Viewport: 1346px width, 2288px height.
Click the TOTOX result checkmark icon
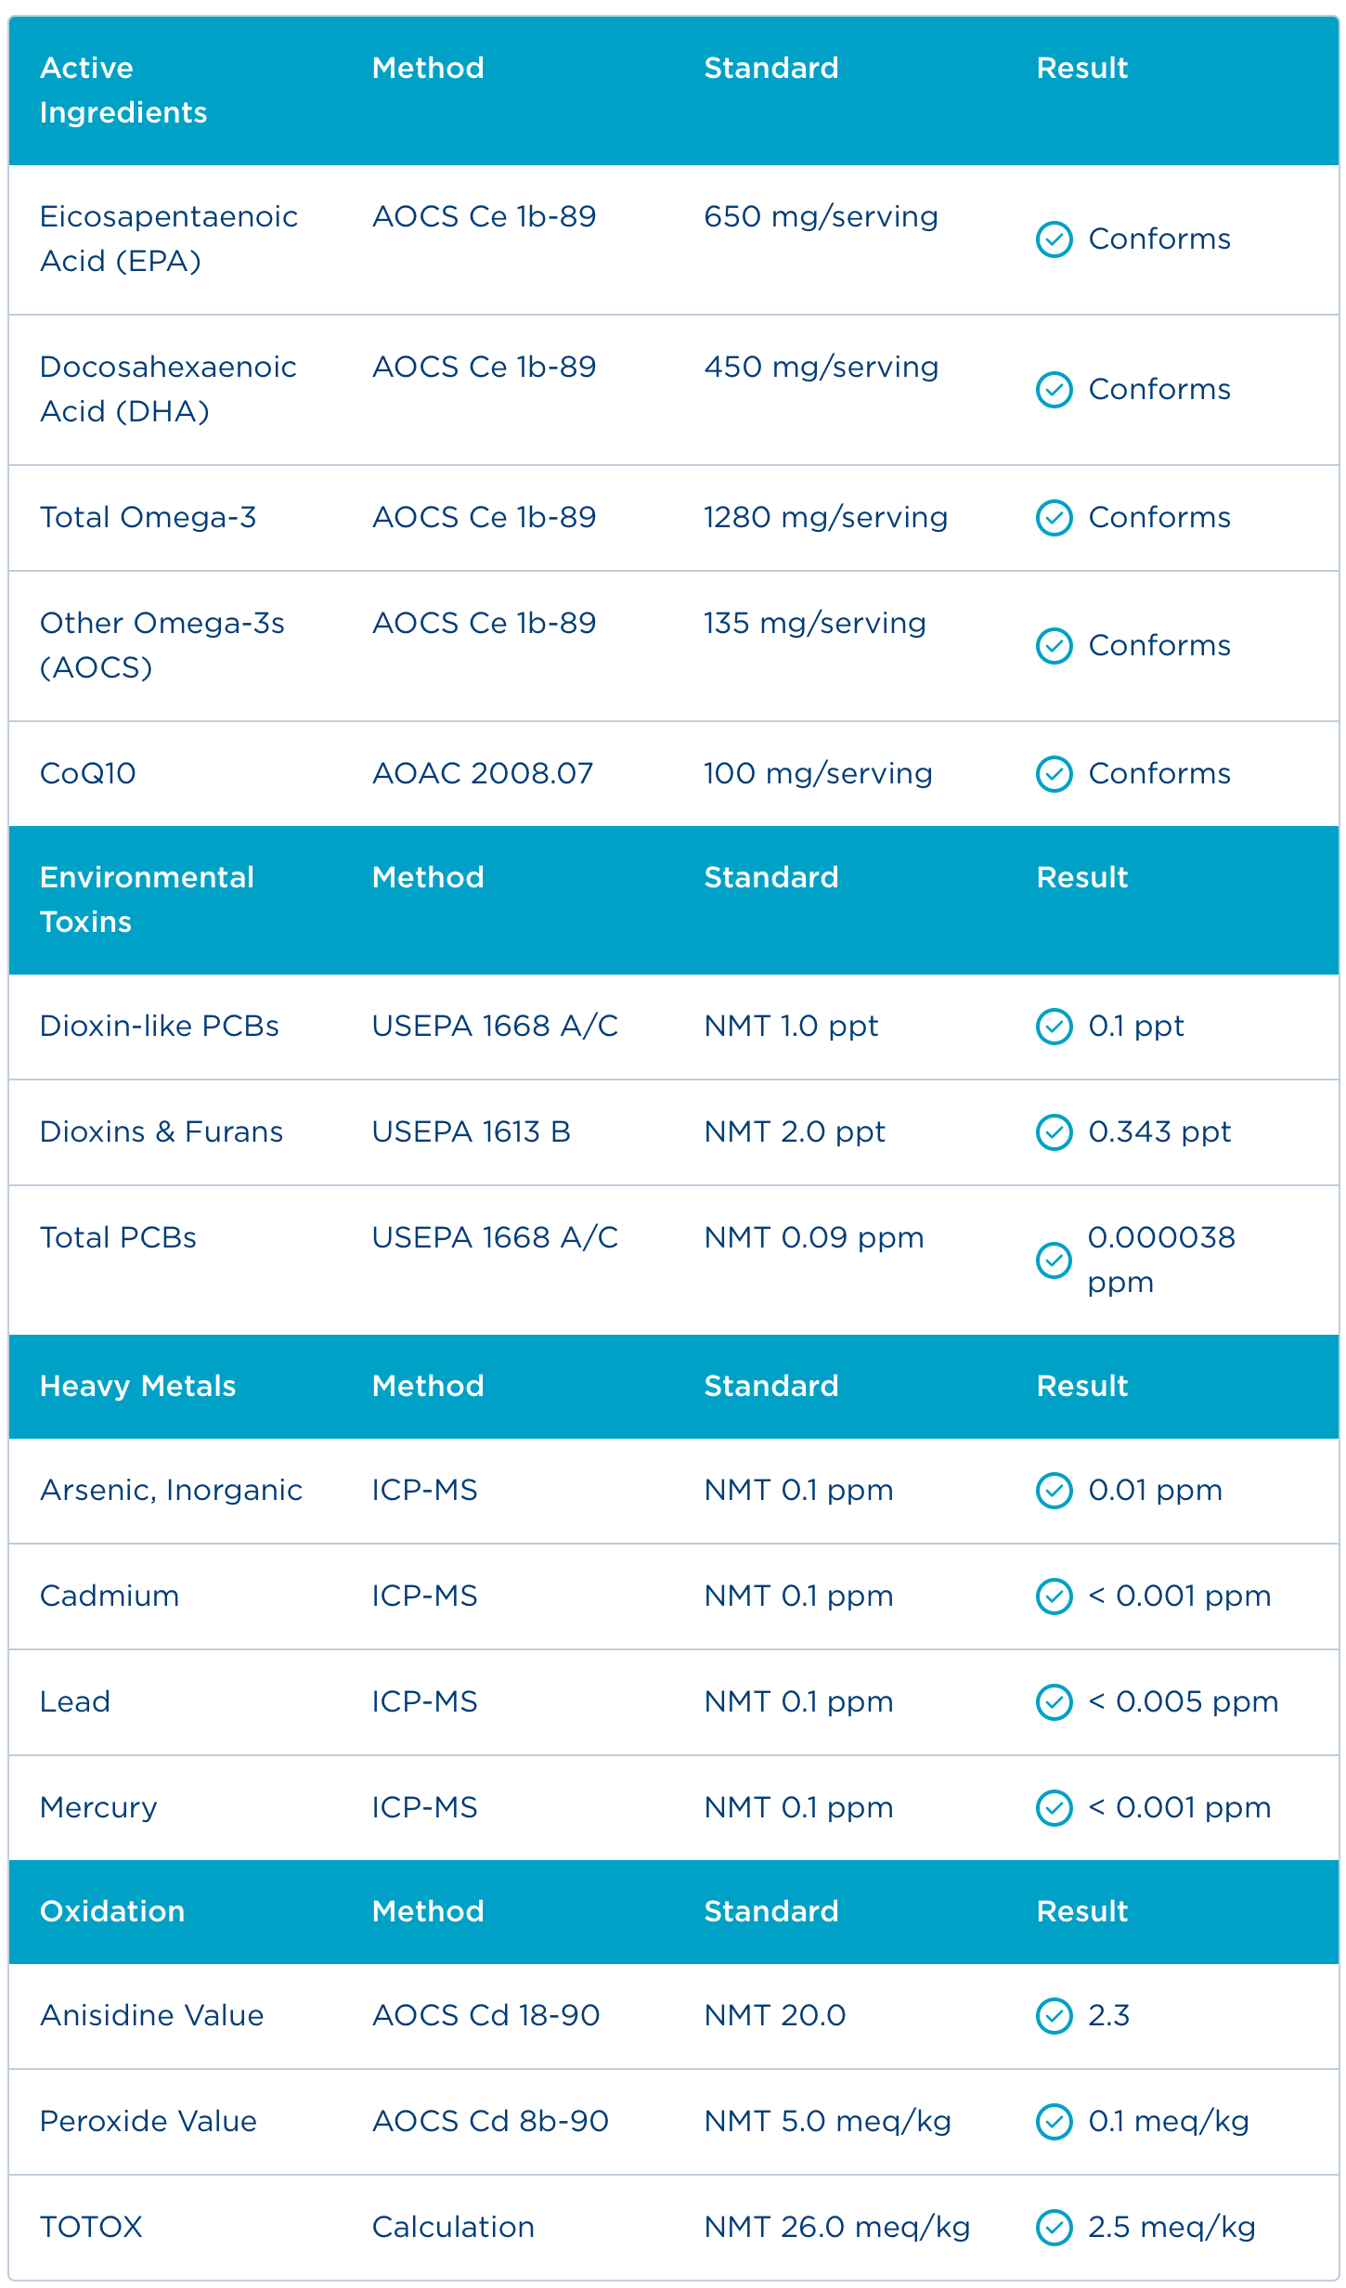pyautogui.click(x=1054, y=2228)
